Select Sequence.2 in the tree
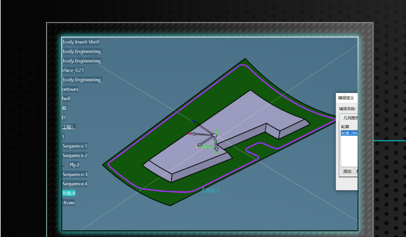Screen dimensions: 406x237 pos(75,156)
